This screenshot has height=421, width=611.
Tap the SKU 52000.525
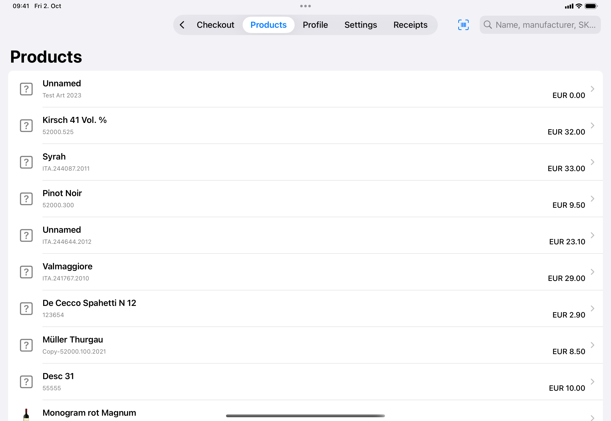58,132
